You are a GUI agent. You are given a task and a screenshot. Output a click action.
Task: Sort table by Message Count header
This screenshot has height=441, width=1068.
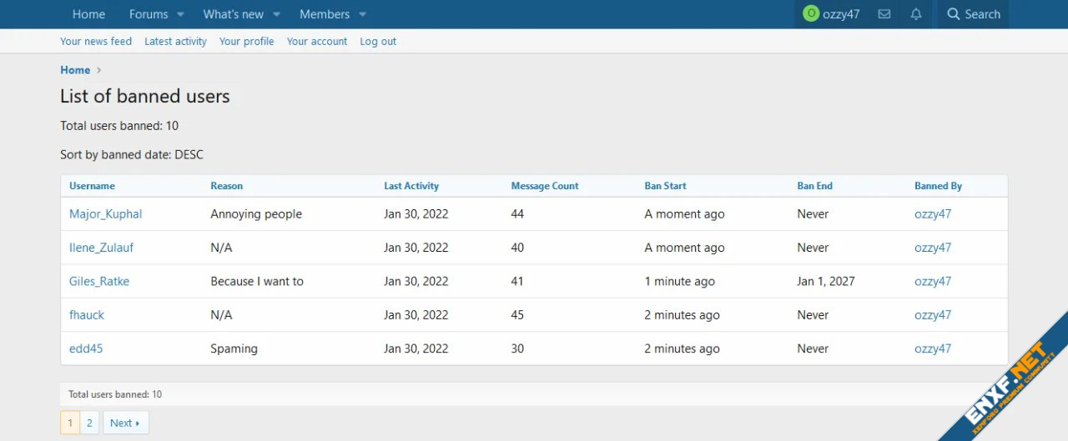[544, 186]
